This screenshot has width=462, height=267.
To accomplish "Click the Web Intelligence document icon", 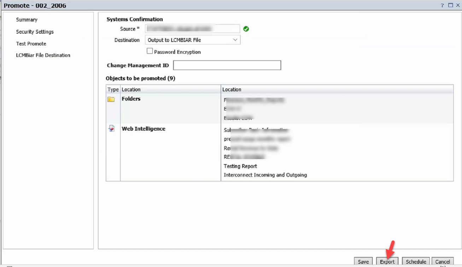I will (x=112, y=128).
